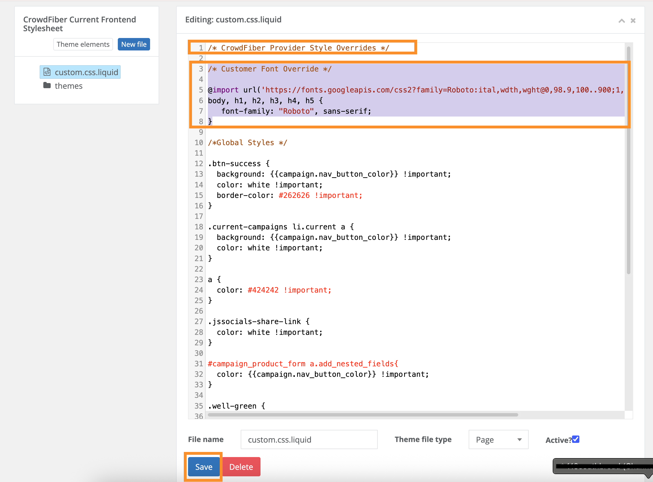
Task: Click the Global Styles comment line
Action: coord(247,143)
